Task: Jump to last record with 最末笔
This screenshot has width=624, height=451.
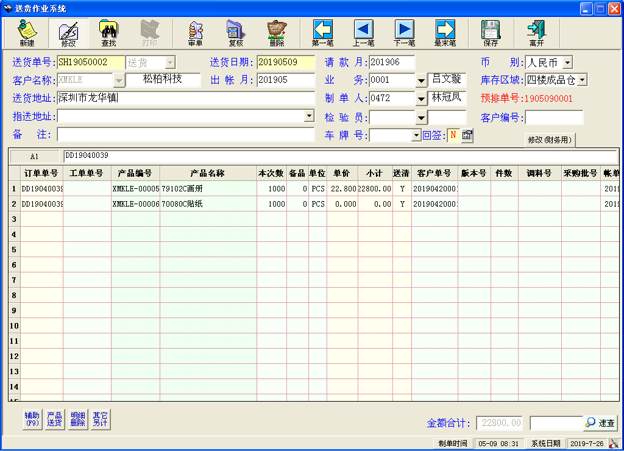Action: point(445,33)
